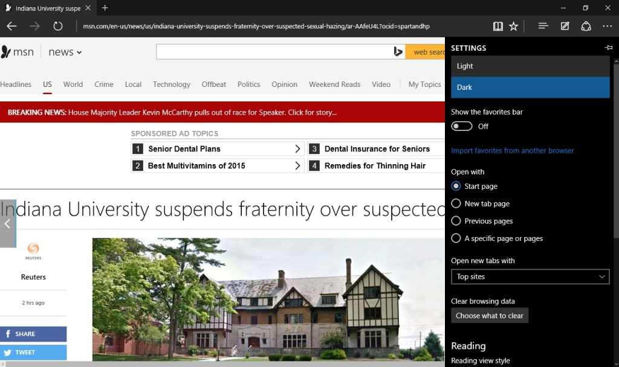619x367 pixels.
Task: Click Import favorites from another browser
Action: point(513,150)
